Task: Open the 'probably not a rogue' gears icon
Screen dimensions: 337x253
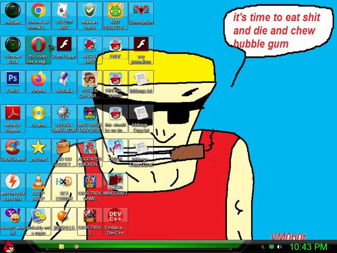Action: [38, 221]
